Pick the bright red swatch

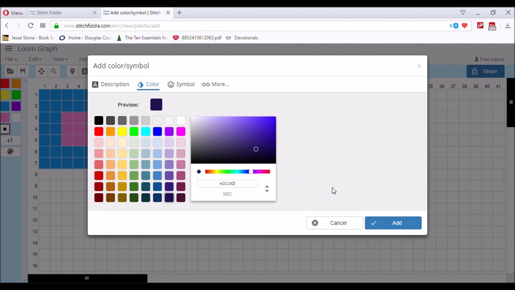[x=99, y=131]
